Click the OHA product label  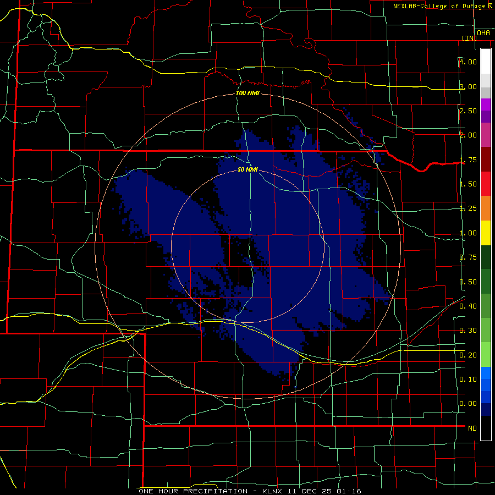[483, 32]
